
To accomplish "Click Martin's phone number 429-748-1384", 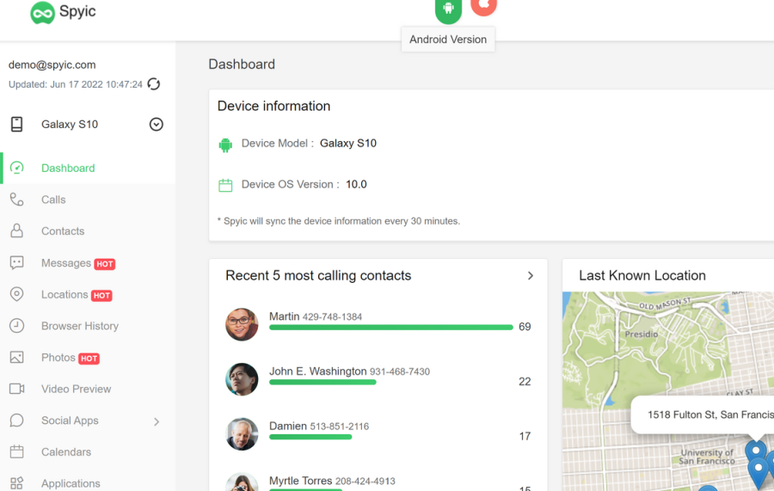I will [332, 316].
